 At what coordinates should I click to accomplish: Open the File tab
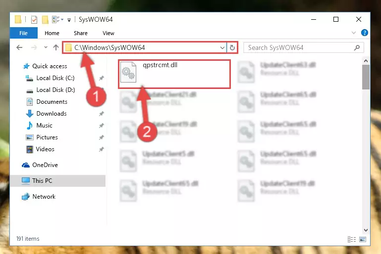(24, 33)
